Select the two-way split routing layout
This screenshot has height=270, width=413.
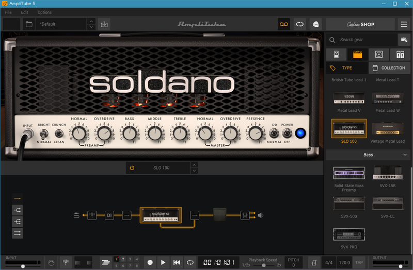coord(18,210)
